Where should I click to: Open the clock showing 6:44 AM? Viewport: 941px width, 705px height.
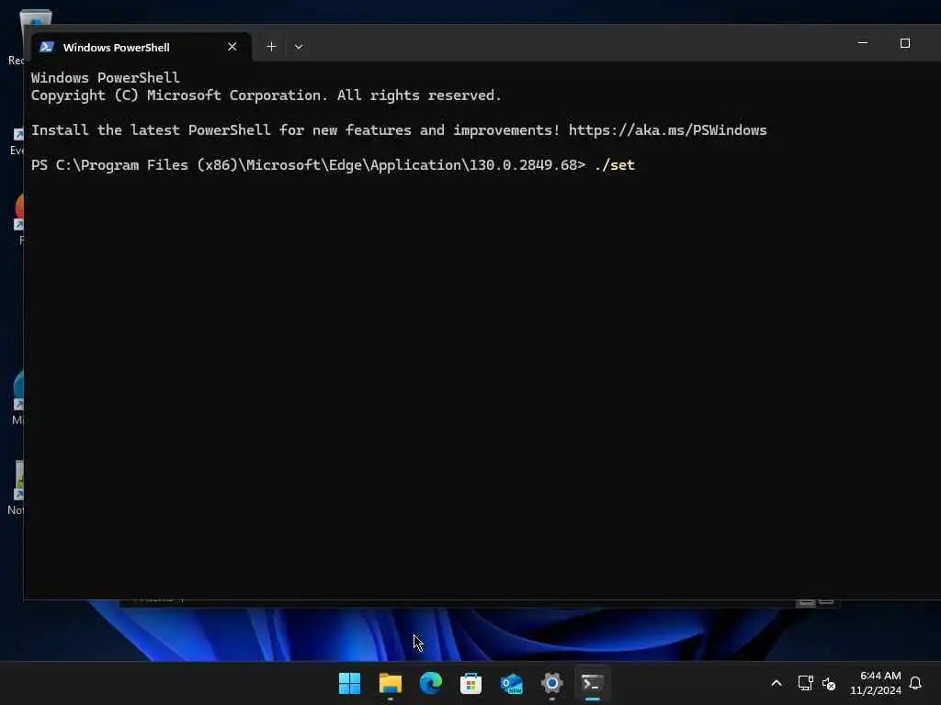876,683
